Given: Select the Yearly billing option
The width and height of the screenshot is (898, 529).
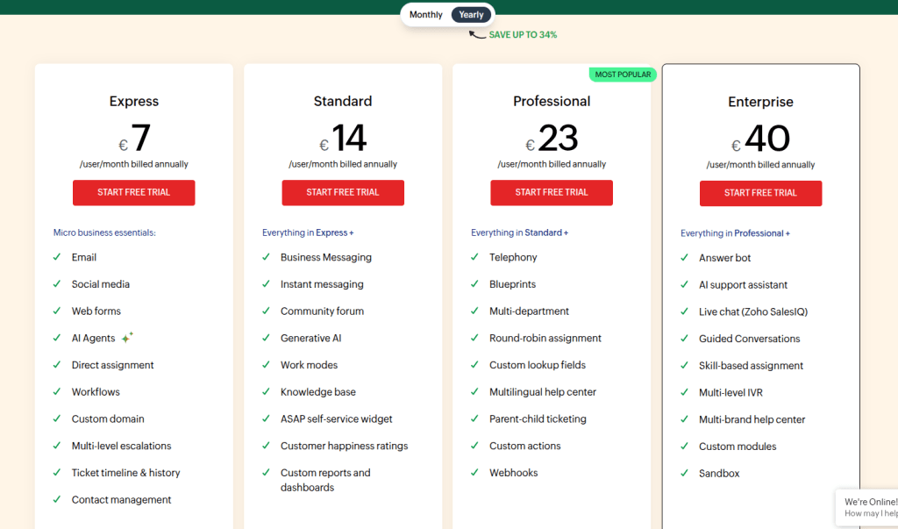Looking at the screenshot, I should [x=471, y=15].
